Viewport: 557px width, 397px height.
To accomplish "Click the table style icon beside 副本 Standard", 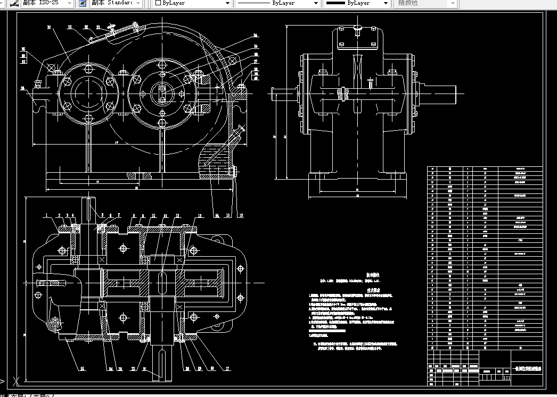I will point(83,3).
